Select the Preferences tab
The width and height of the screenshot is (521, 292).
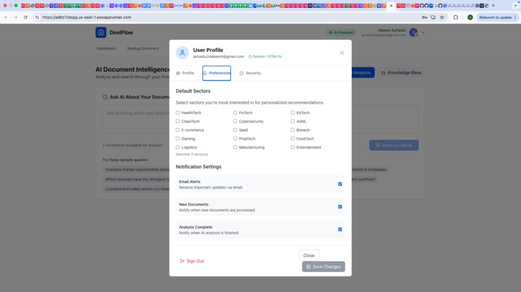point(217,73)
